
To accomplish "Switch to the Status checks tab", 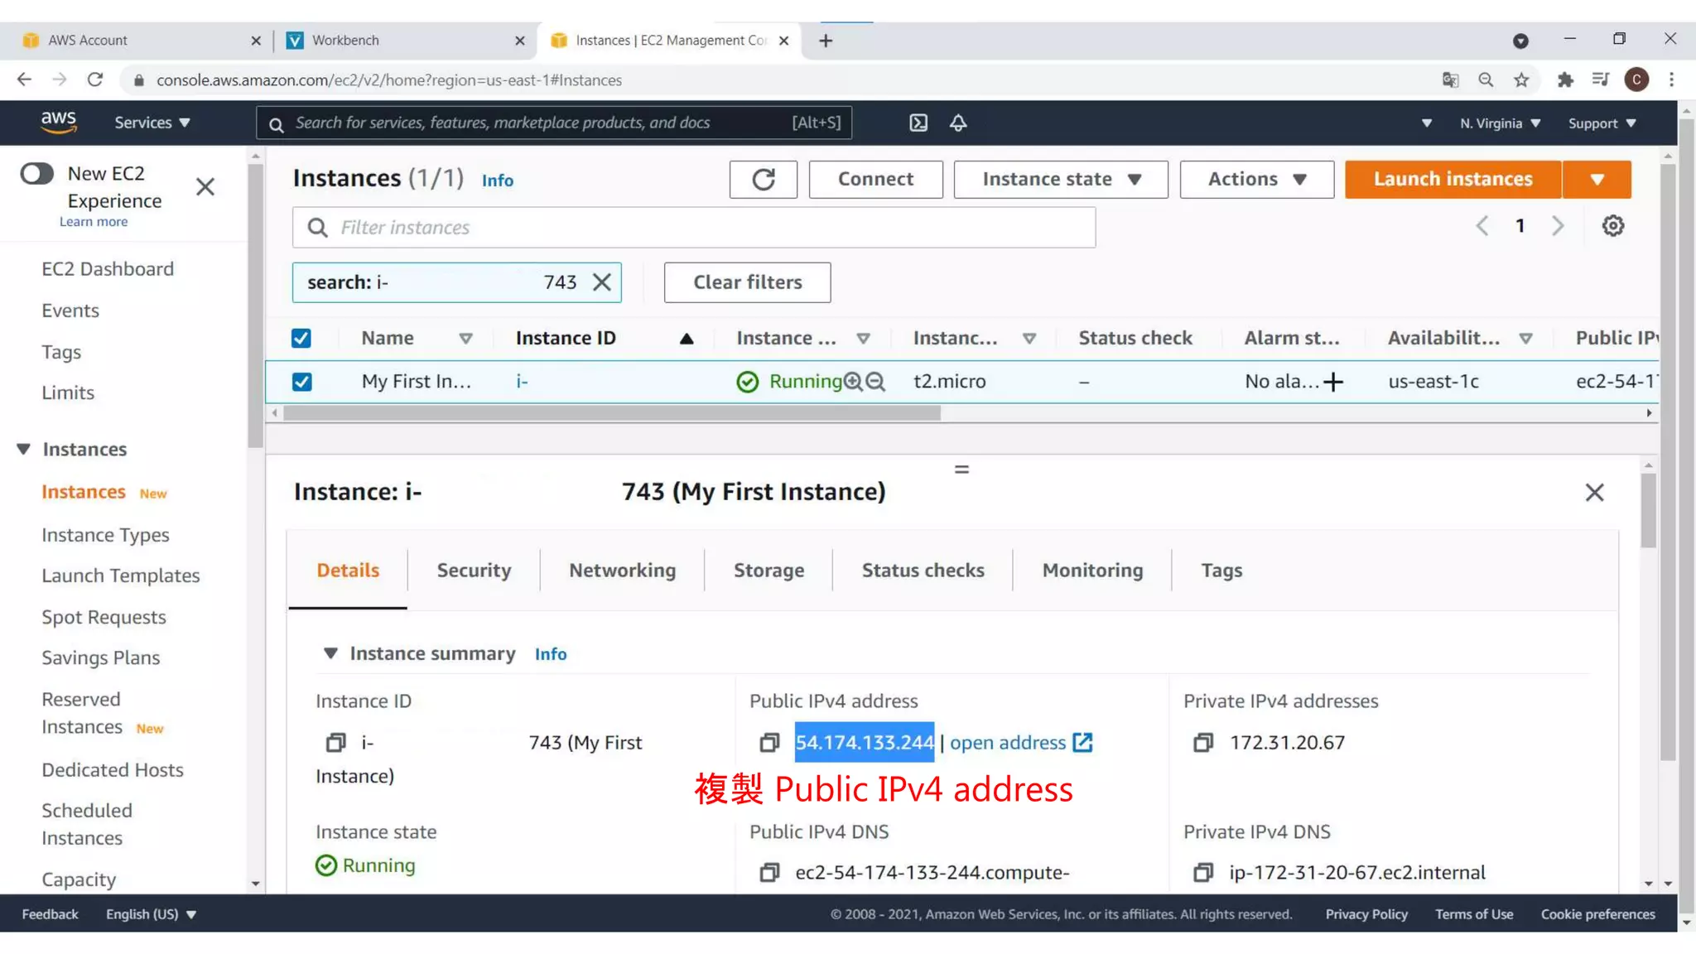I will 923,571.
